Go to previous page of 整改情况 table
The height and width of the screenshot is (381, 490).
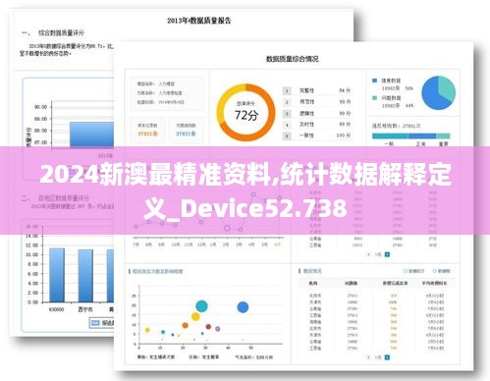click(x=369, y=357)
